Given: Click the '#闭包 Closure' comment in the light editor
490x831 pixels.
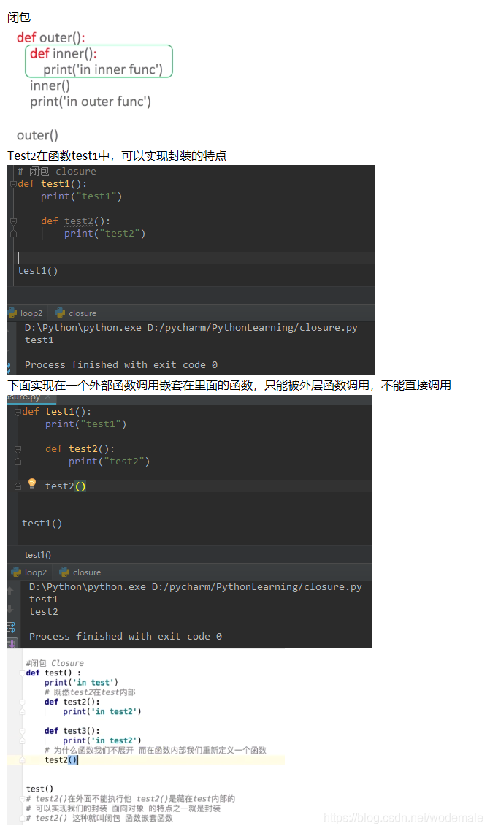Looking at the screenshot, I should tap(55, 663).
